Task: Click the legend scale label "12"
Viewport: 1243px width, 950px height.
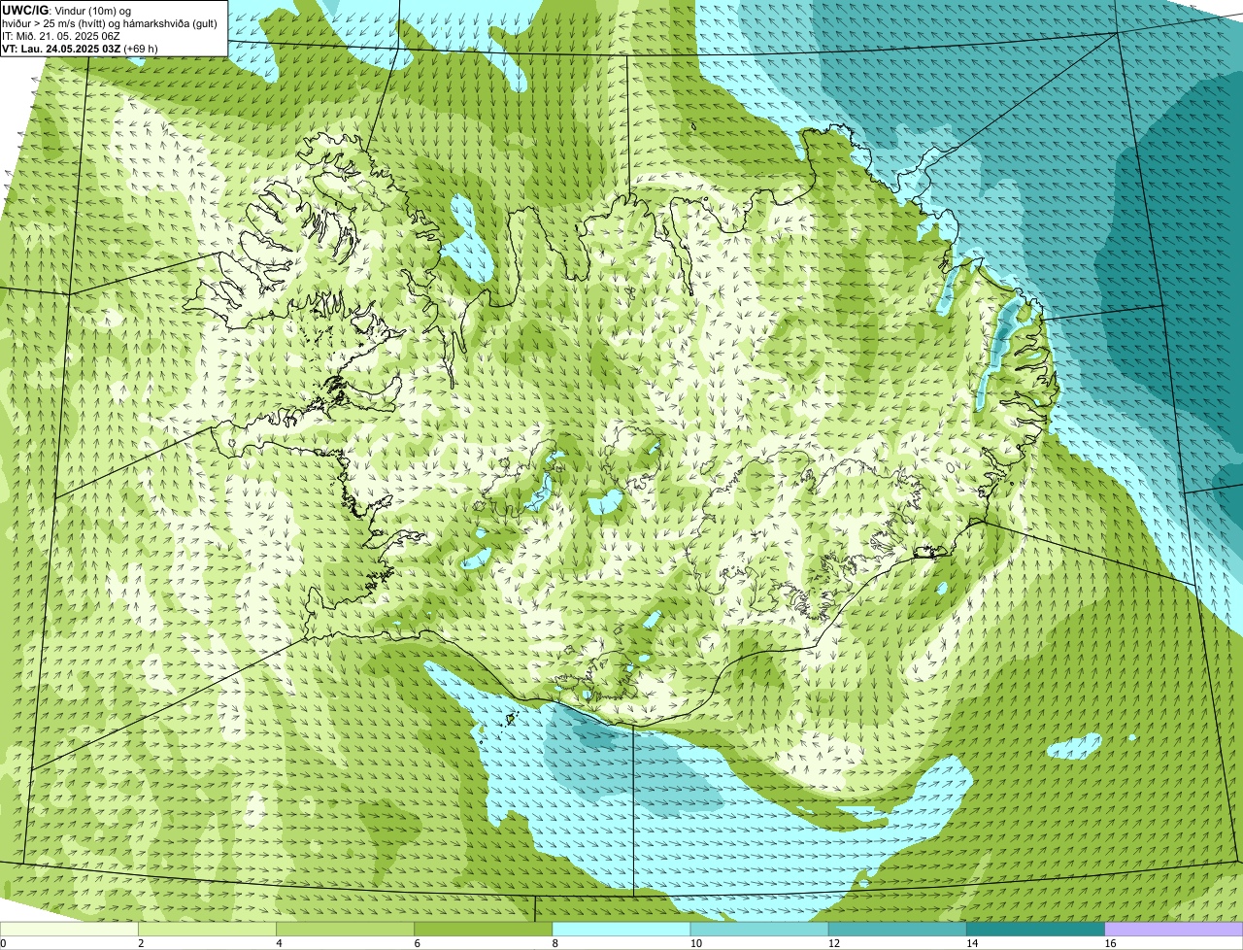Action: coord(834,944)
